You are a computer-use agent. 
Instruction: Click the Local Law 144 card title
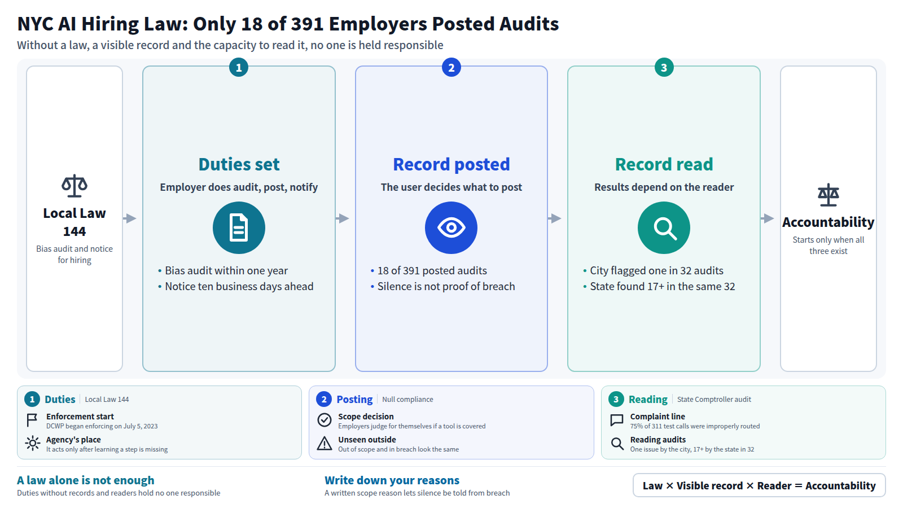pos(74,222)
